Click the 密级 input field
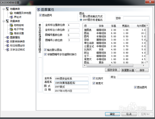This screenshot has height=119, width=155. tap(136, 18)
